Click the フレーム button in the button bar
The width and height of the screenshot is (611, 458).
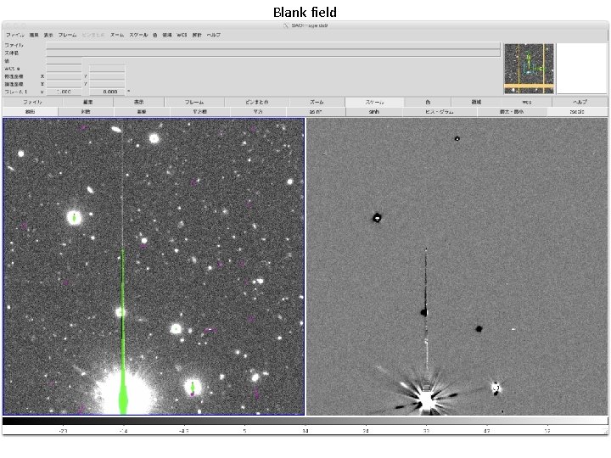[194, 102]
